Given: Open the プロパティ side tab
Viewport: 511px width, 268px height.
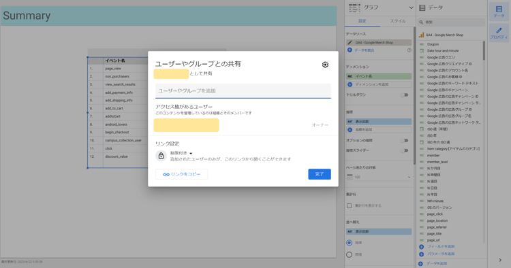Looking at the screenshot, I should pos(499,33).
